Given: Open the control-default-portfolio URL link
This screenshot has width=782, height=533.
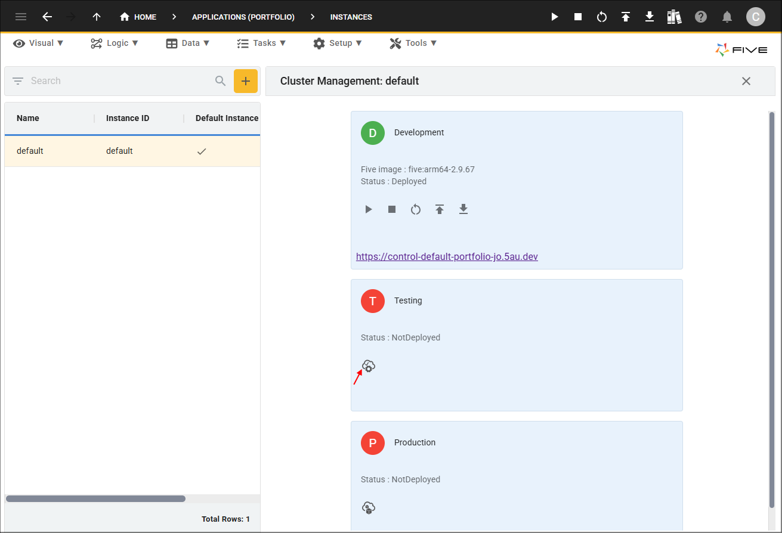Looking at the screenshot, I should (x=447, y=256).
